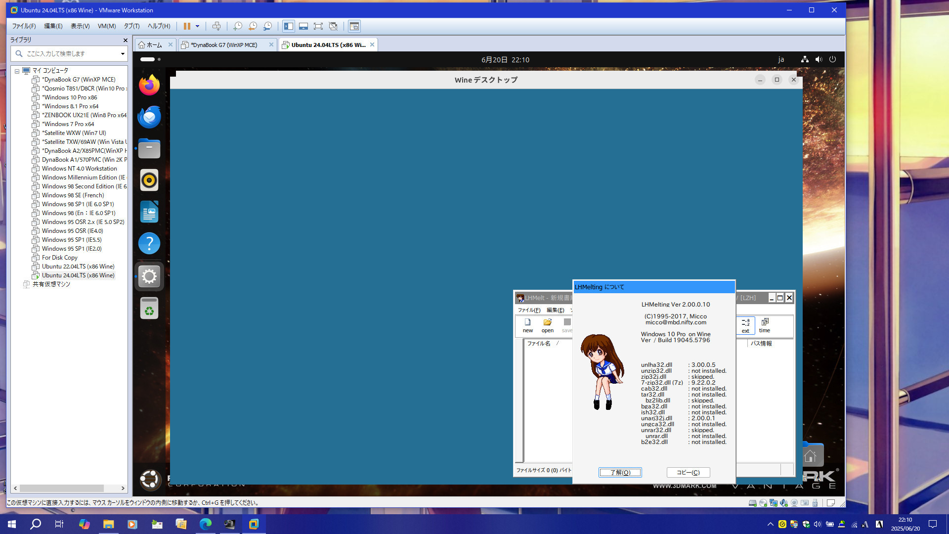The width and height of the screenshot is (949, 534).
Task: Click the sound card status bar icon
Action: [x=783, y=503]
